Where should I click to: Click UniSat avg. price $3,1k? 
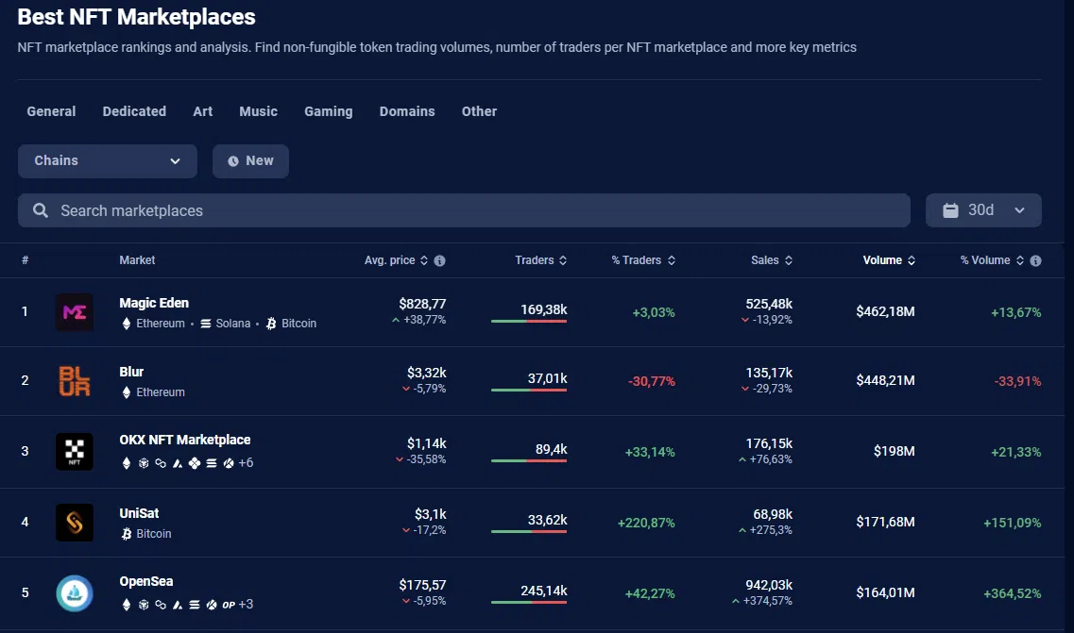430,514
